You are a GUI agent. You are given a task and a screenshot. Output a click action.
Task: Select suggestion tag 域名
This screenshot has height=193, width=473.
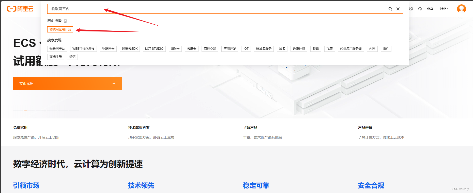pos(282,49)
